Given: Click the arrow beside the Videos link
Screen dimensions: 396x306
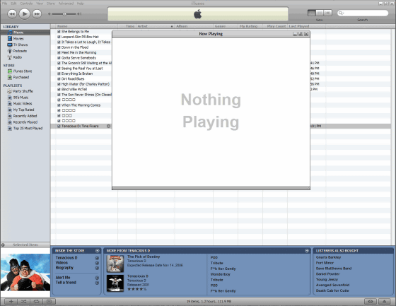Looking at the screenshot, I should 97,263.
